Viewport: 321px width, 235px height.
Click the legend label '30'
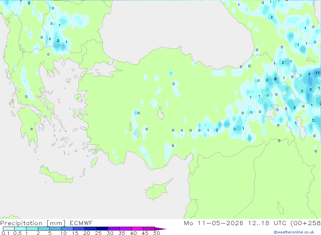tap(110, 233)
